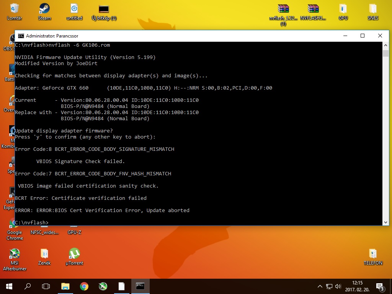
Task: Click the console vertical scrollbar thumb
Action: click(x=385, y=53)
